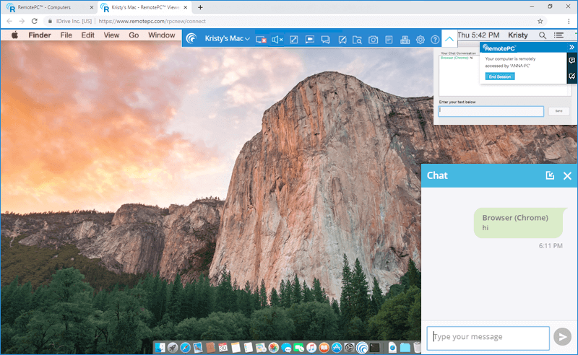Open sticky notes icon in toolbar
The width and height of the screenshot is (578, 355).
389,39
